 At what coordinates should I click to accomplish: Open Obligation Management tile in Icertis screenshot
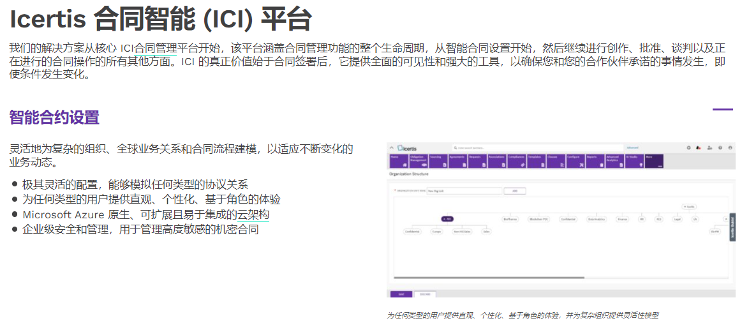[419, 161]
